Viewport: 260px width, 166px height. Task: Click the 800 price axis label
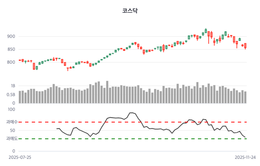click(11, 62)
